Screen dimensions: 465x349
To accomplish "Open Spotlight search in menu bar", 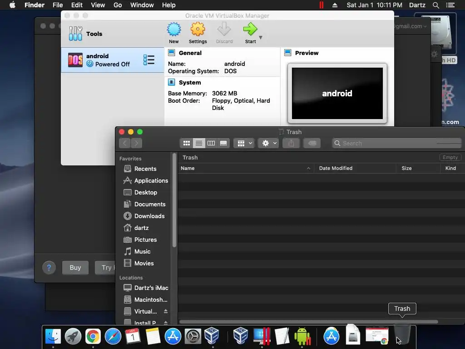I will (x=435, y=5).
